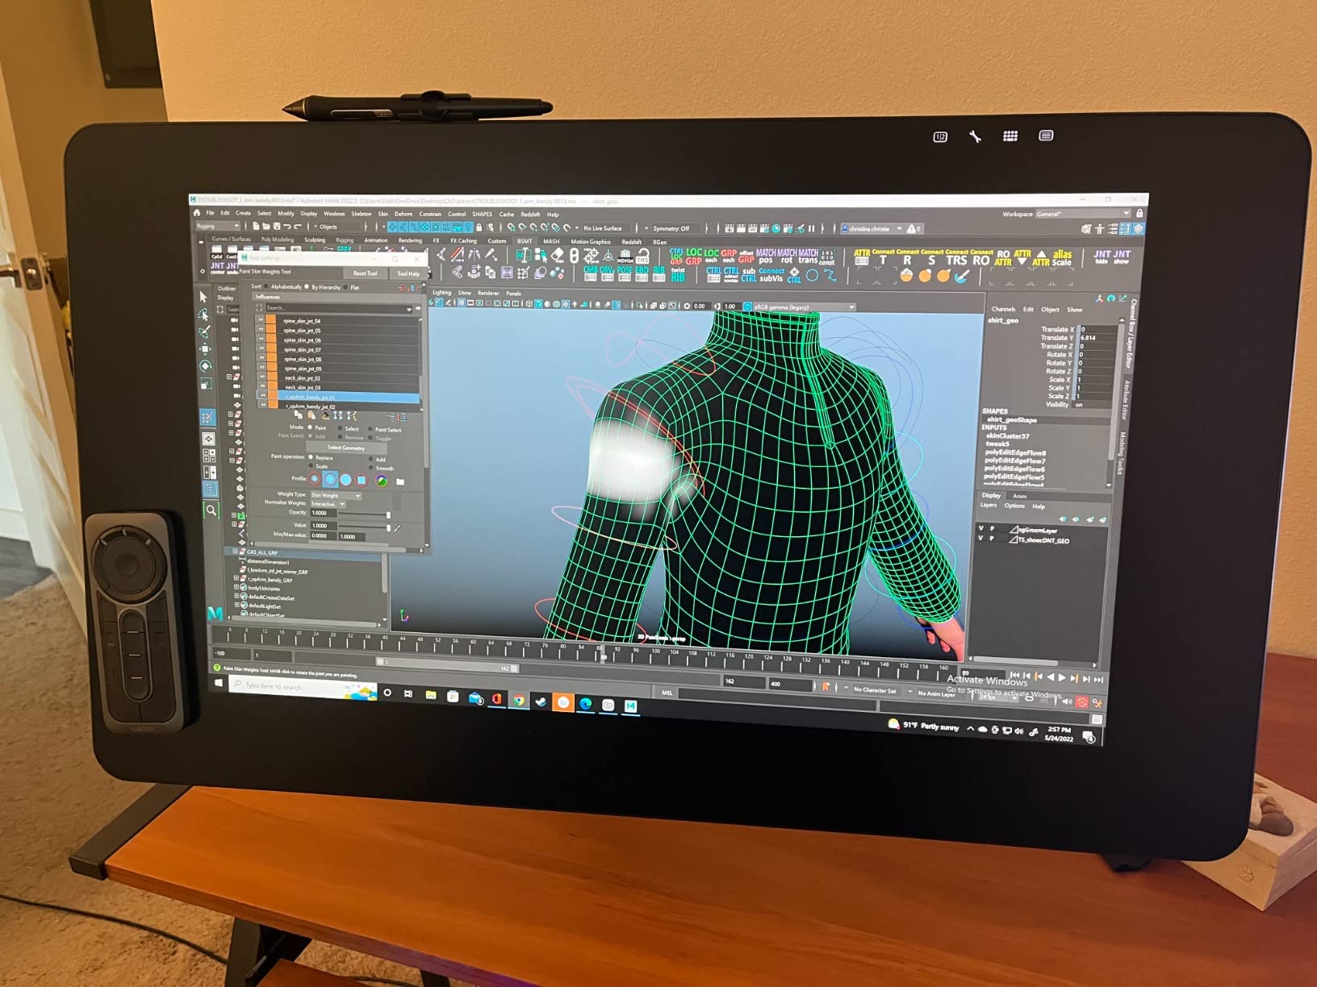Select the 'Alphabetically' sort radio button
1317x987 pixels.
coord(268,287)
